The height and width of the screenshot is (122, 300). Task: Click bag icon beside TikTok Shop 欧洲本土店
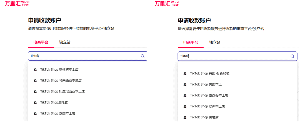[x=185, y=107]
